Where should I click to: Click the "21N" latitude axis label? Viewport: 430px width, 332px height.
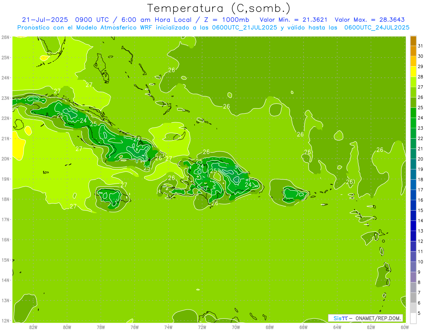click(5, 138)
